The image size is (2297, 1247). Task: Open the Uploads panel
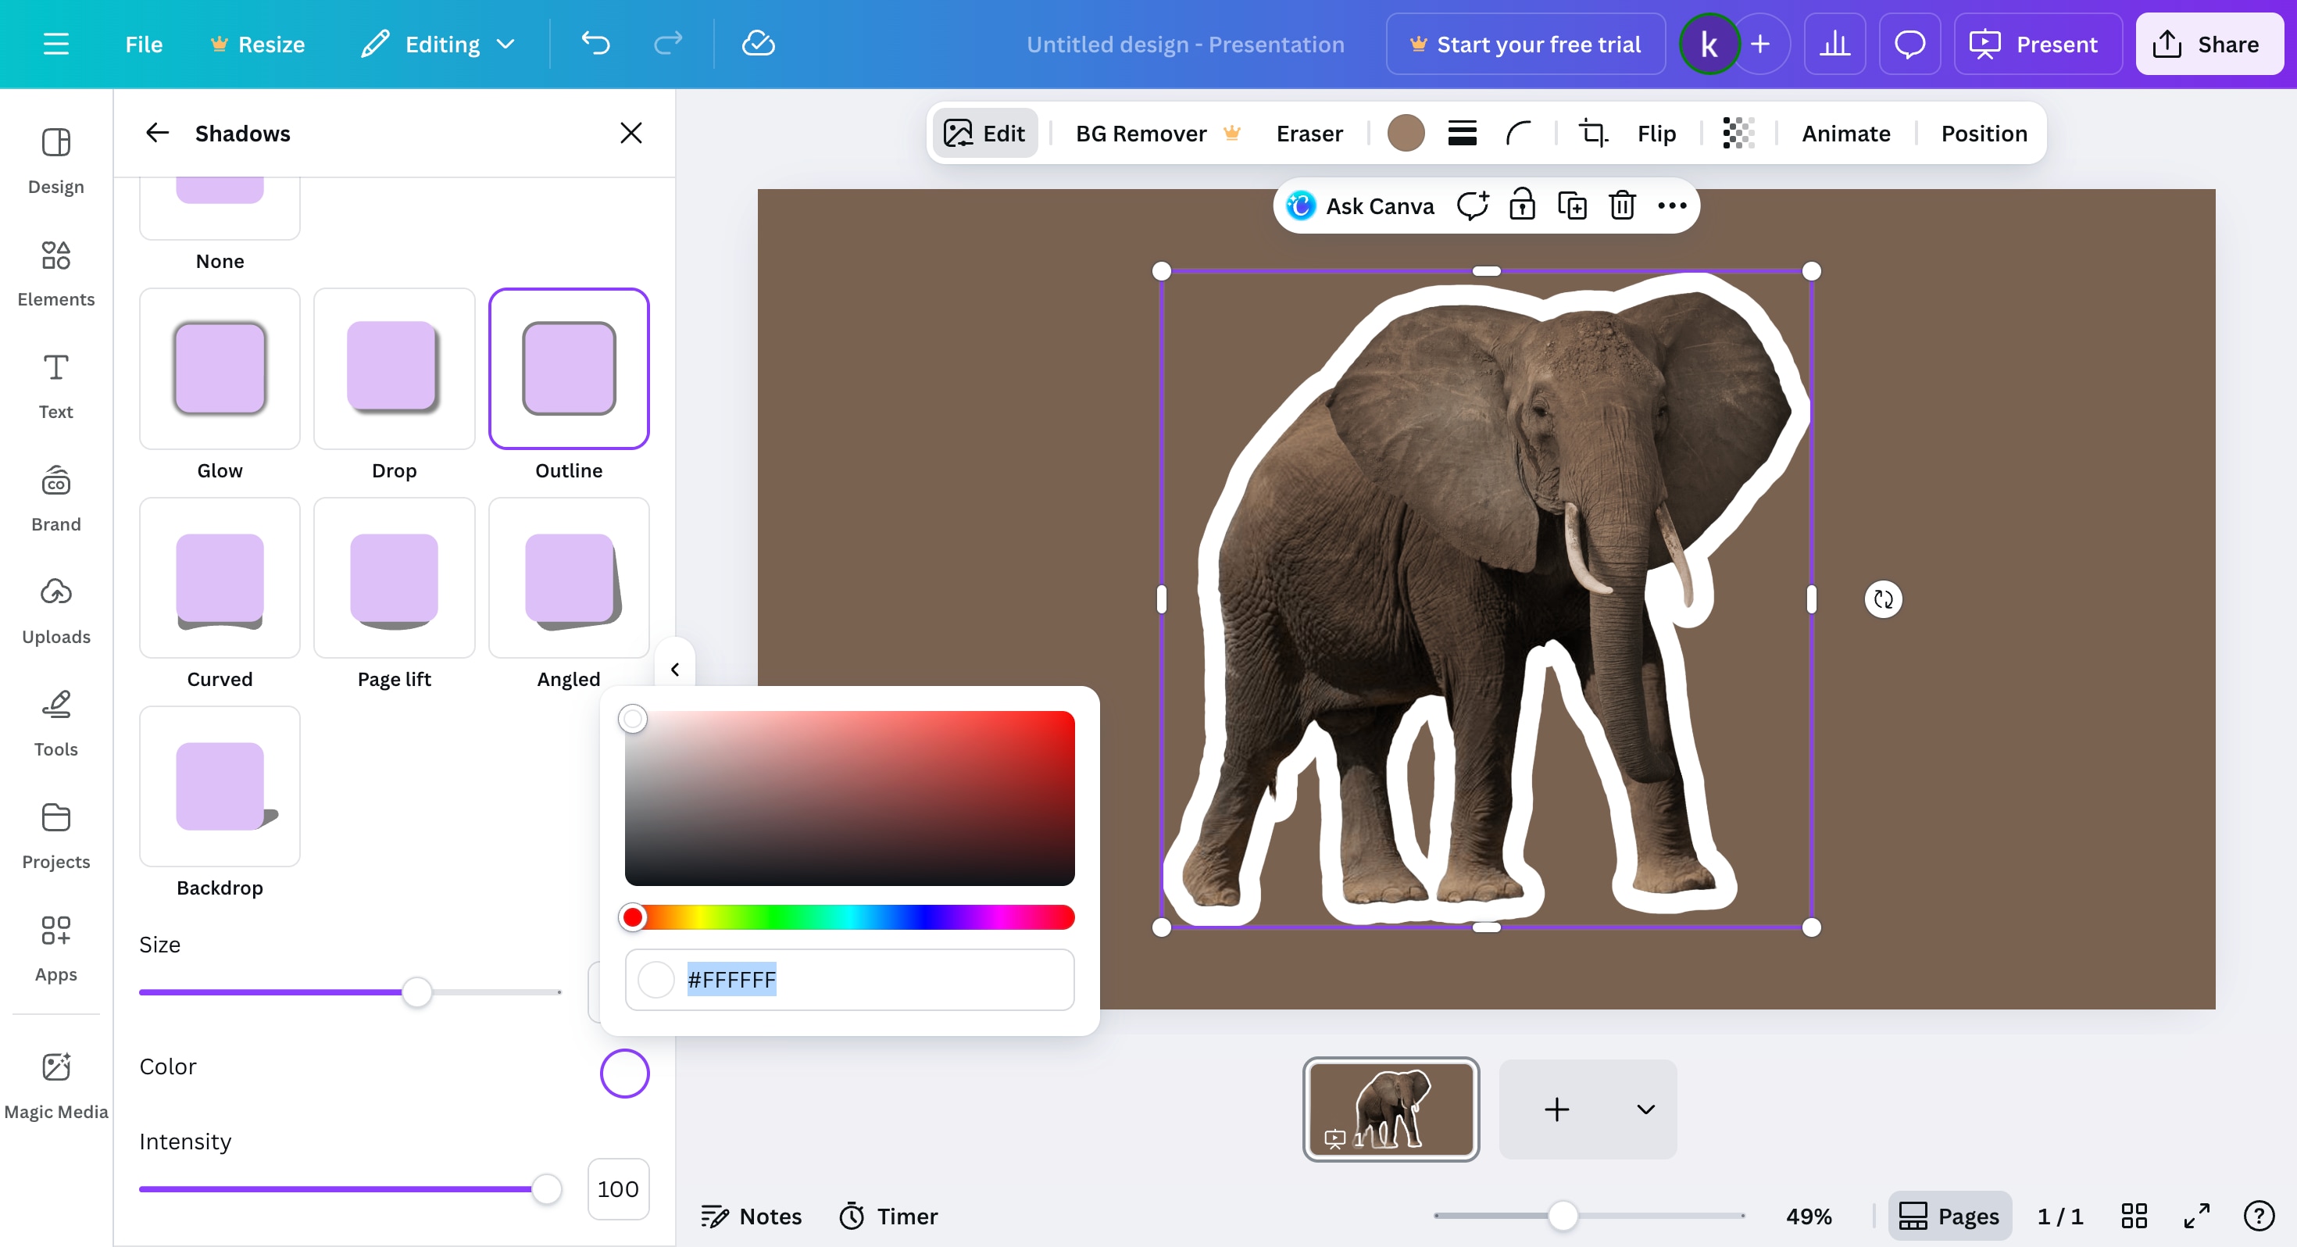pos(55,609)
